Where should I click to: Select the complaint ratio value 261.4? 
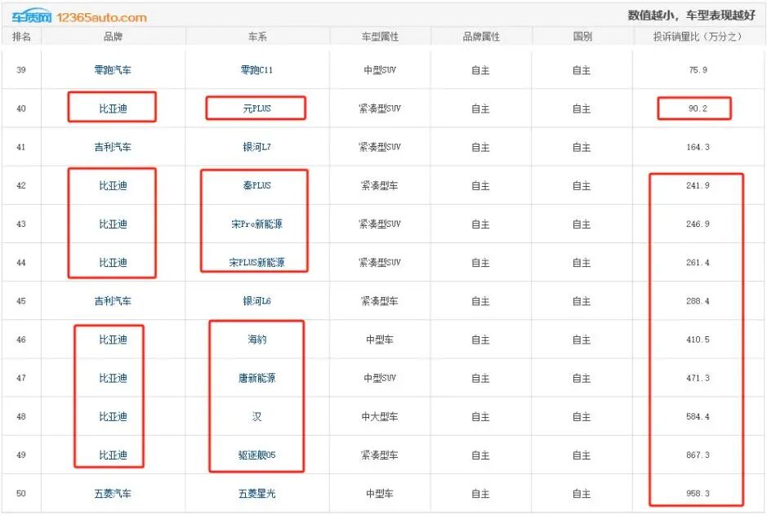coord(698,262)
